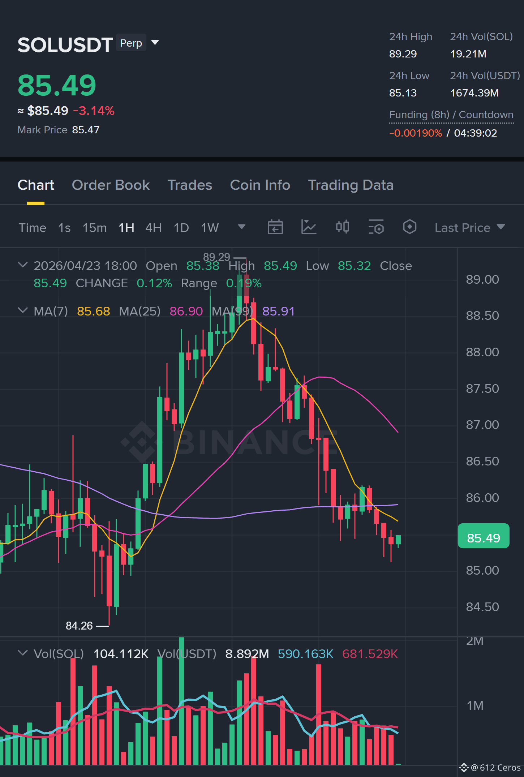Click the 85.49 current price marker on axis
This screenshot has height=777, width=524.
coord(484,538)
